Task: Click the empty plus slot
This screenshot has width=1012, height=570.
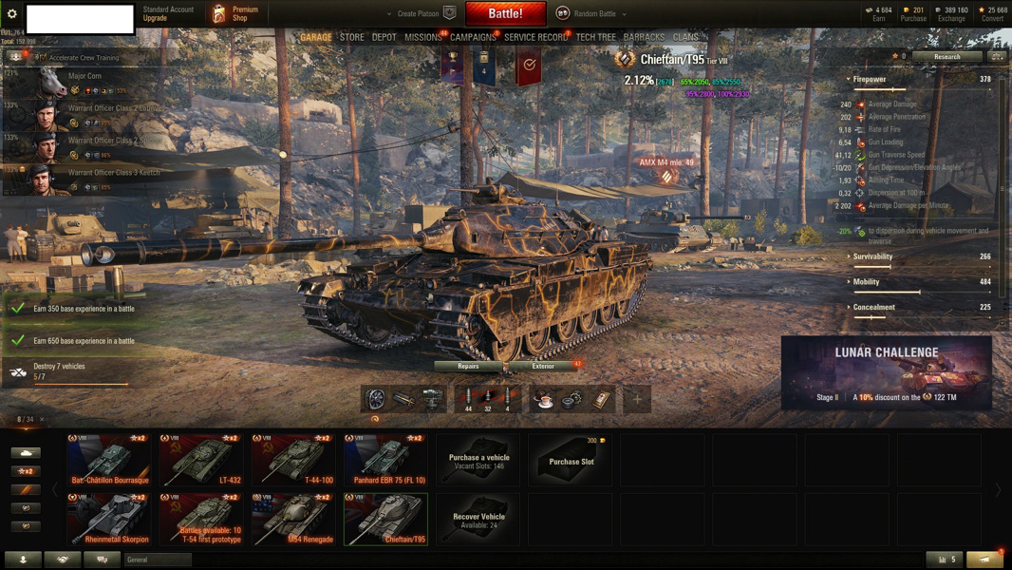Action: pos(636,400)
